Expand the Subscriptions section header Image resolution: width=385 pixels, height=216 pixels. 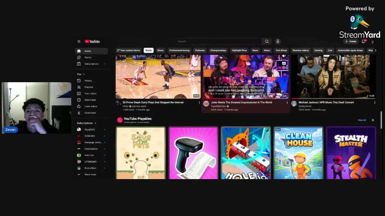87,123
